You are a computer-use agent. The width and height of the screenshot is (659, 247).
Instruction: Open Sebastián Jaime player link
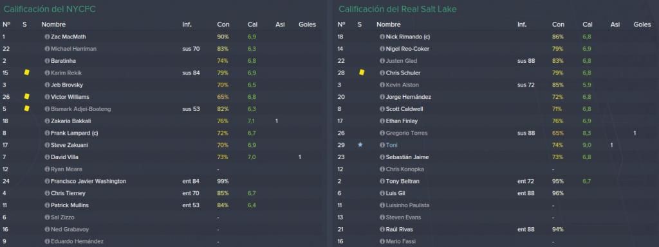click(407, 157)
